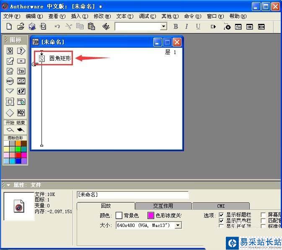Open the Functions window icon
This screenshot has height=250, width=282.
point(238,27)
